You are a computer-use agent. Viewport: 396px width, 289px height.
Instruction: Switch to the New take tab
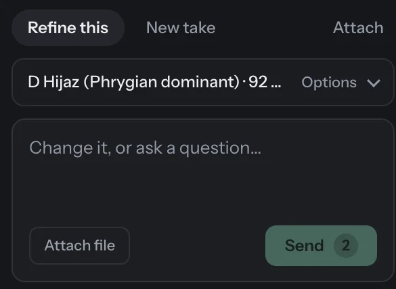point(181,28)
